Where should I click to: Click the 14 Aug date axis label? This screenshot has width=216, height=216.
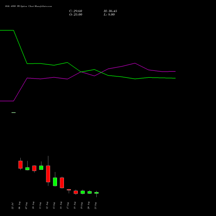61,206
